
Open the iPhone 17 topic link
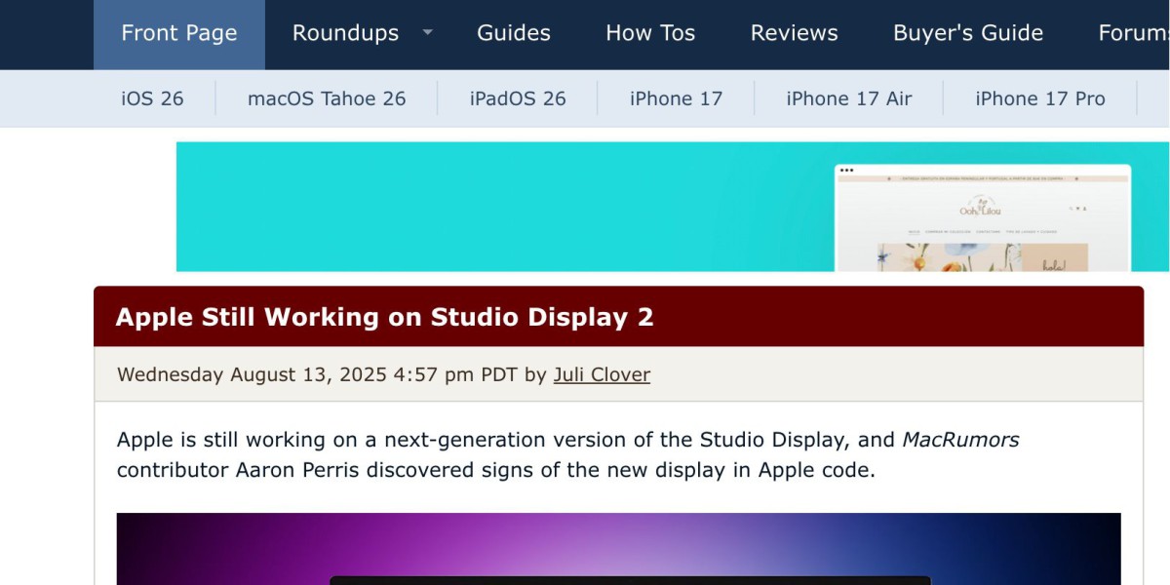[676, 98]
